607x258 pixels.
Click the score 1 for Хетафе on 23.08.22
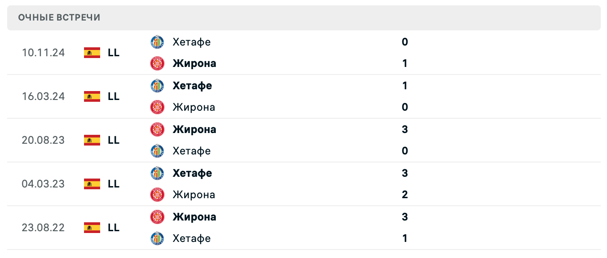pyautogui.click(x=405, y=238)
